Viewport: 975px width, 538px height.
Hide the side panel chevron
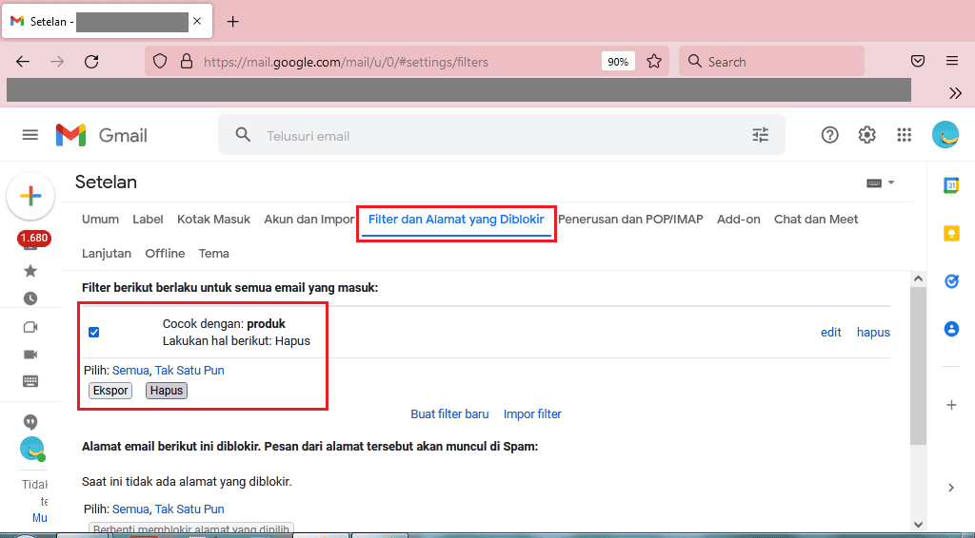(x=951, y=488)
